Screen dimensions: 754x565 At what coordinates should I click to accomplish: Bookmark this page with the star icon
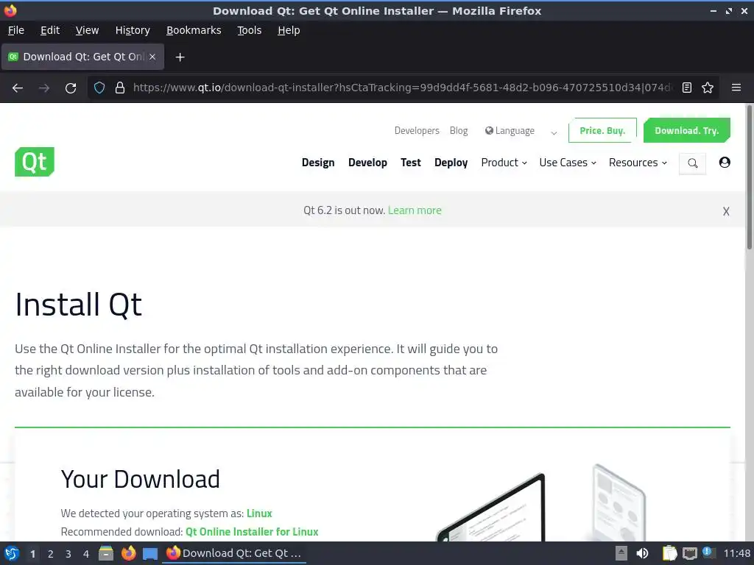(708, 88)
